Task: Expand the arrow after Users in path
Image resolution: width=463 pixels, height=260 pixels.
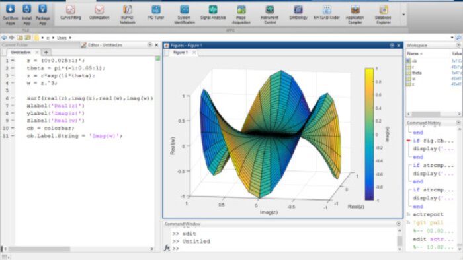Action: 70,38
